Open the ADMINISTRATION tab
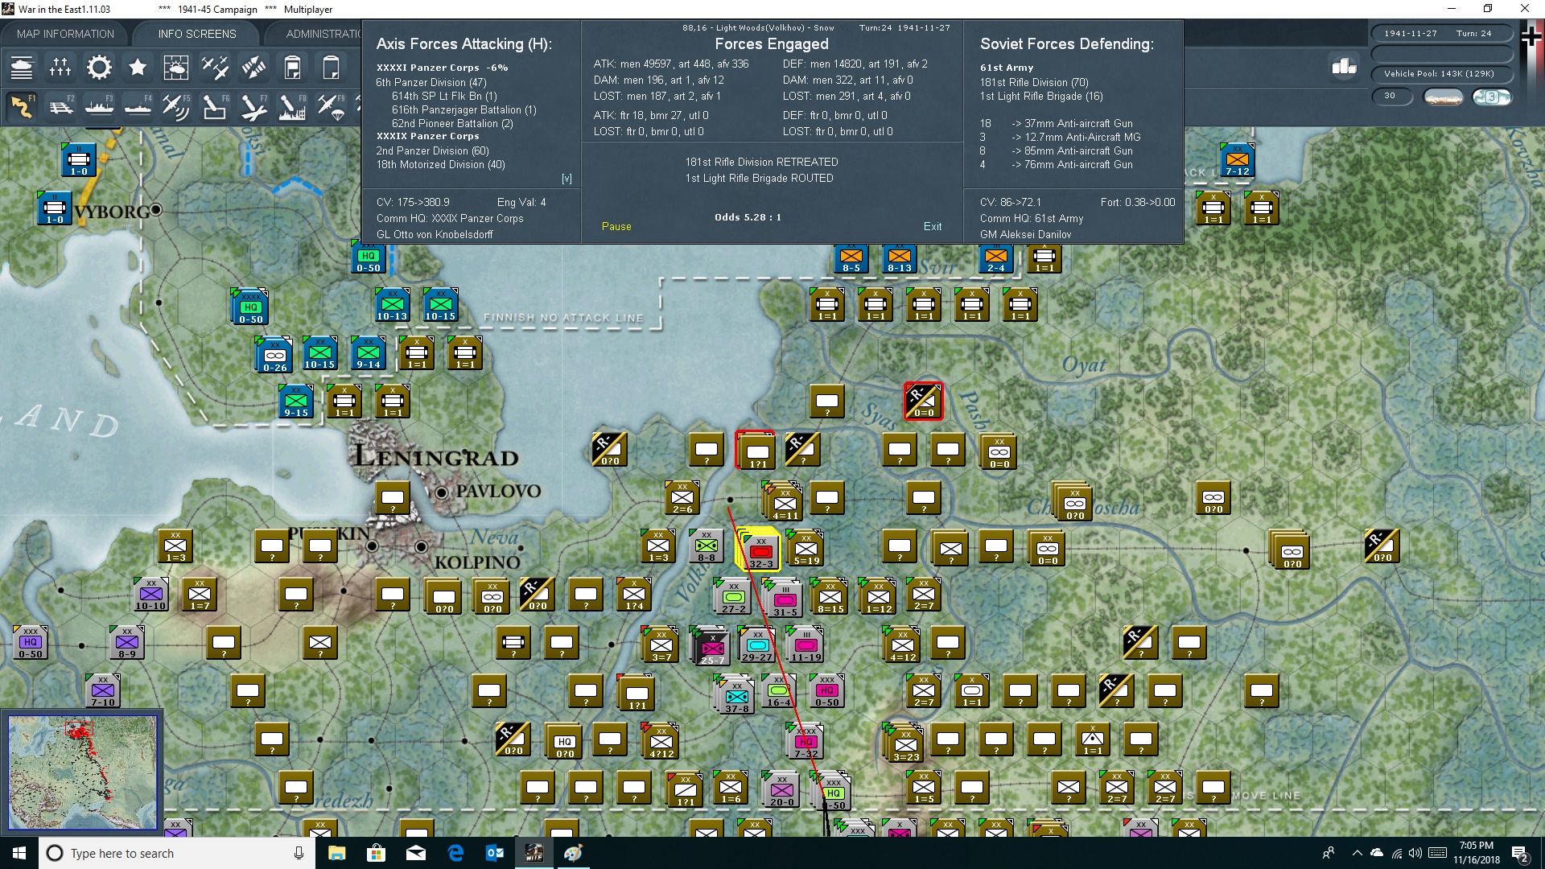 (323, 34)
